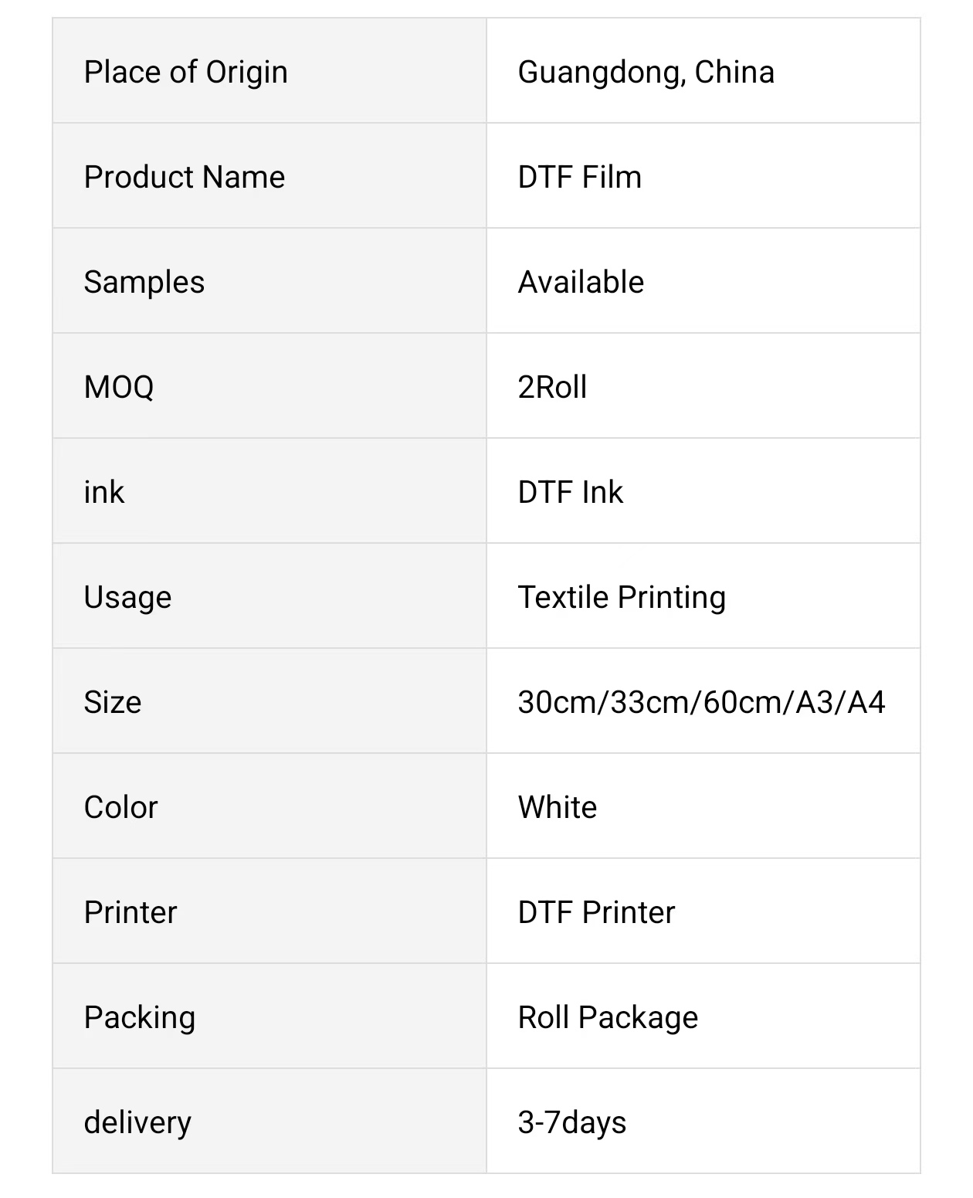The image size is (973, 1198).
Task: Select the 'Roll Package' packing value
Action: click(608, 1017)
